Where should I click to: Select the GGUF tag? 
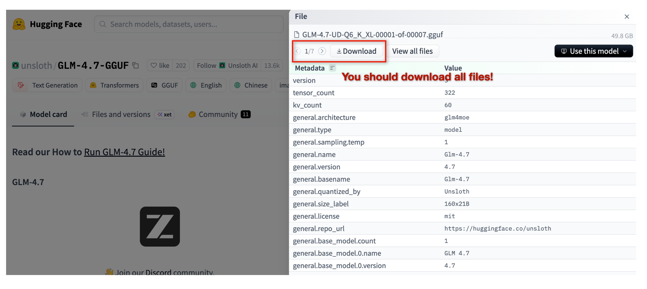point(165,85)
